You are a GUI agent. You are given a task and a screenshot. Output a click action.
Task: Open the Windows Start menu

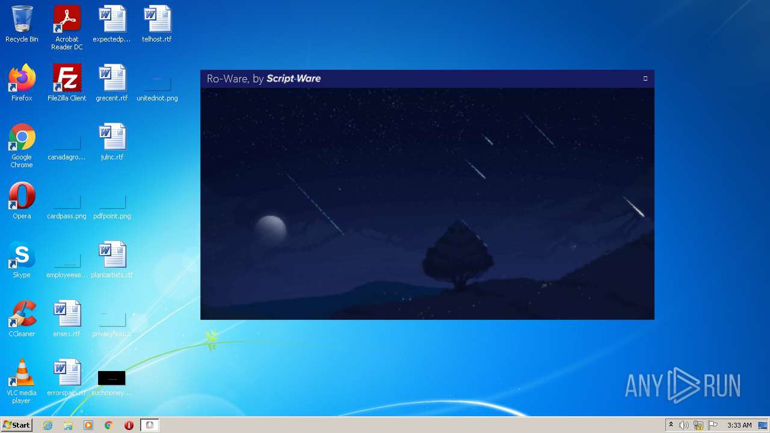point(17,425)
